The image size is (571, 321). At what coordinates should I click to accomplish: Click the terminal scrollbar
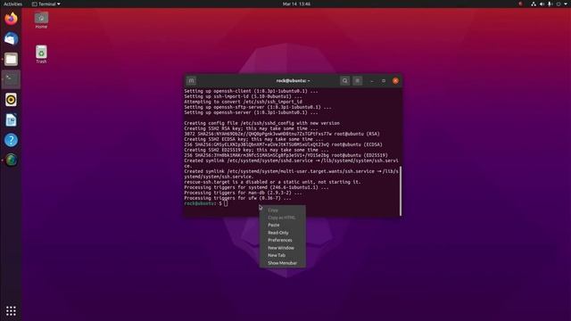coord(401,191)
